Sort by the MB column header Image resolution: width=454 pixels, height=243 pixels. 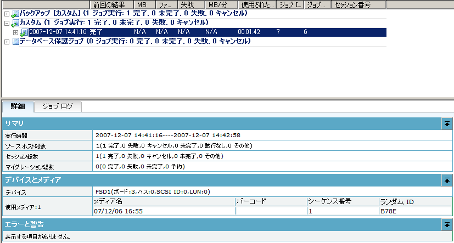[145, 4]
